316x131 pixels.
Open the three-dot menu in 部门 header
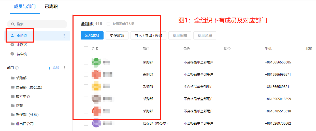[65, 68]
